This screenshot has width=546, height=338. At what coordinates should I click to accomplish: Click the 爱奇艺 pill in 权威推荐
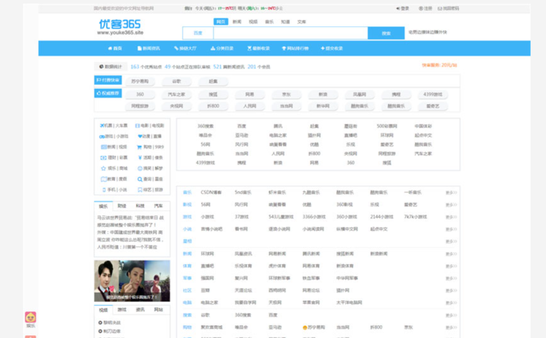pyautogui.click(x=433, y=106)
